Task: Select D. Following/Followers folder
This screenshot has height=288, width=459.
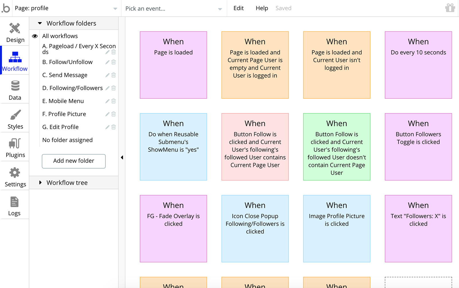Action: point(73,88)
